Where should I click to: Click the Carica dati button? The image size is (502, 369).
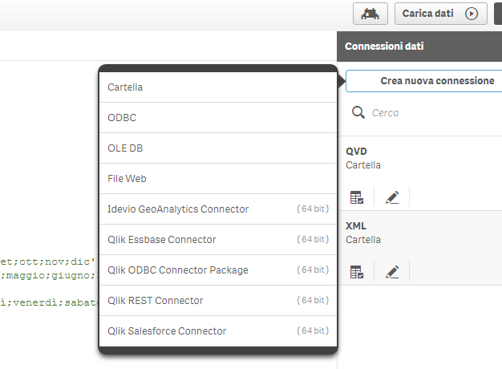pyautogui.click(x=440, y=14)
